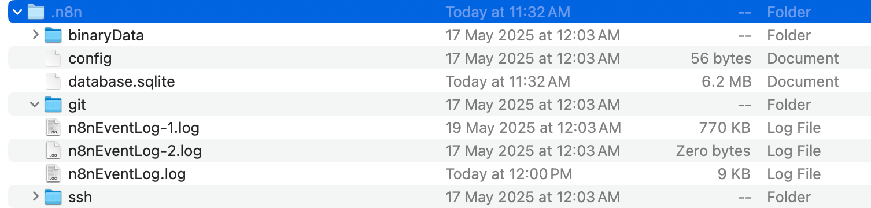Image resolution: width=871 pixels, height=208 pixels.
Task: Click the ssh folder icon
Action: pyautogui.click(x=53, y=197)
